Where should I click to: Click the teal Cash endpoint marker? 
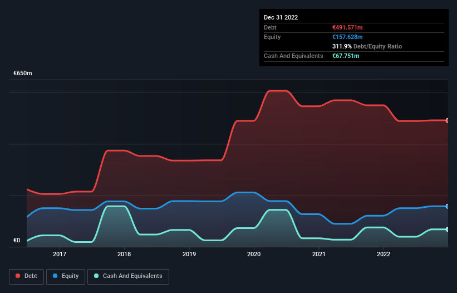(448, 229)
